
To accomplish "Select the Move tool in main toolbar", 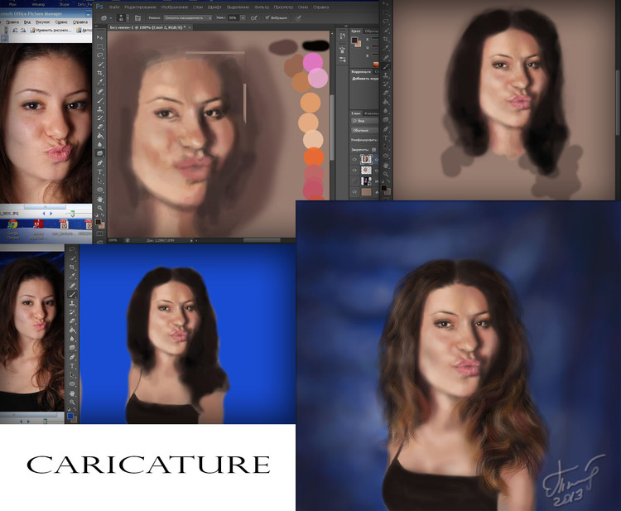I will coord(100,36).
